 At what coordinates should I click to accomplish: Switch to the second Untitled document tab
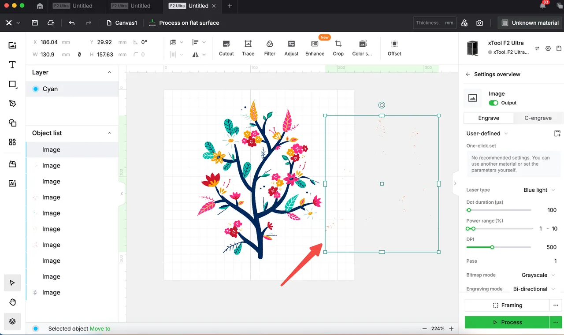pyautogui.click(x=135, y=6)
